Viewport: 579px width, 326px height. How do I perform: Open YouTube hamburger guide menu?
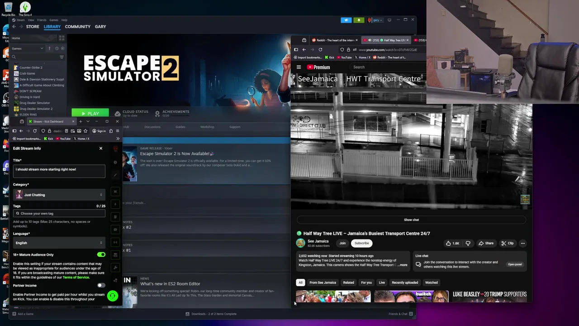[299, 67]
